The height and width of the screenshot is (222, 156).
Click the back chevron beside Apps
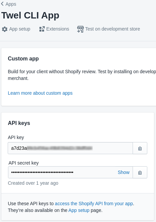coord(2,4)
